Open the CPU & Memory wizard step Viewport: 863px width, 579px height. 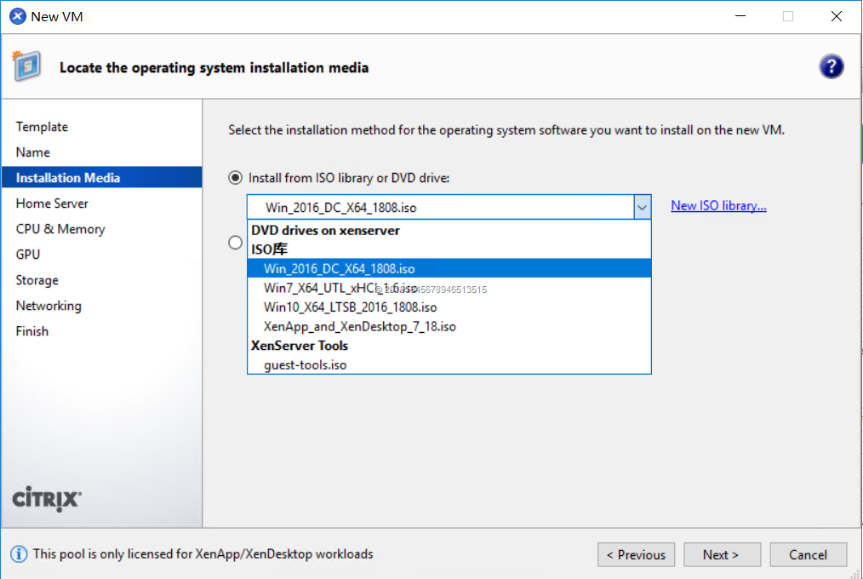click(x=60, y=229)
